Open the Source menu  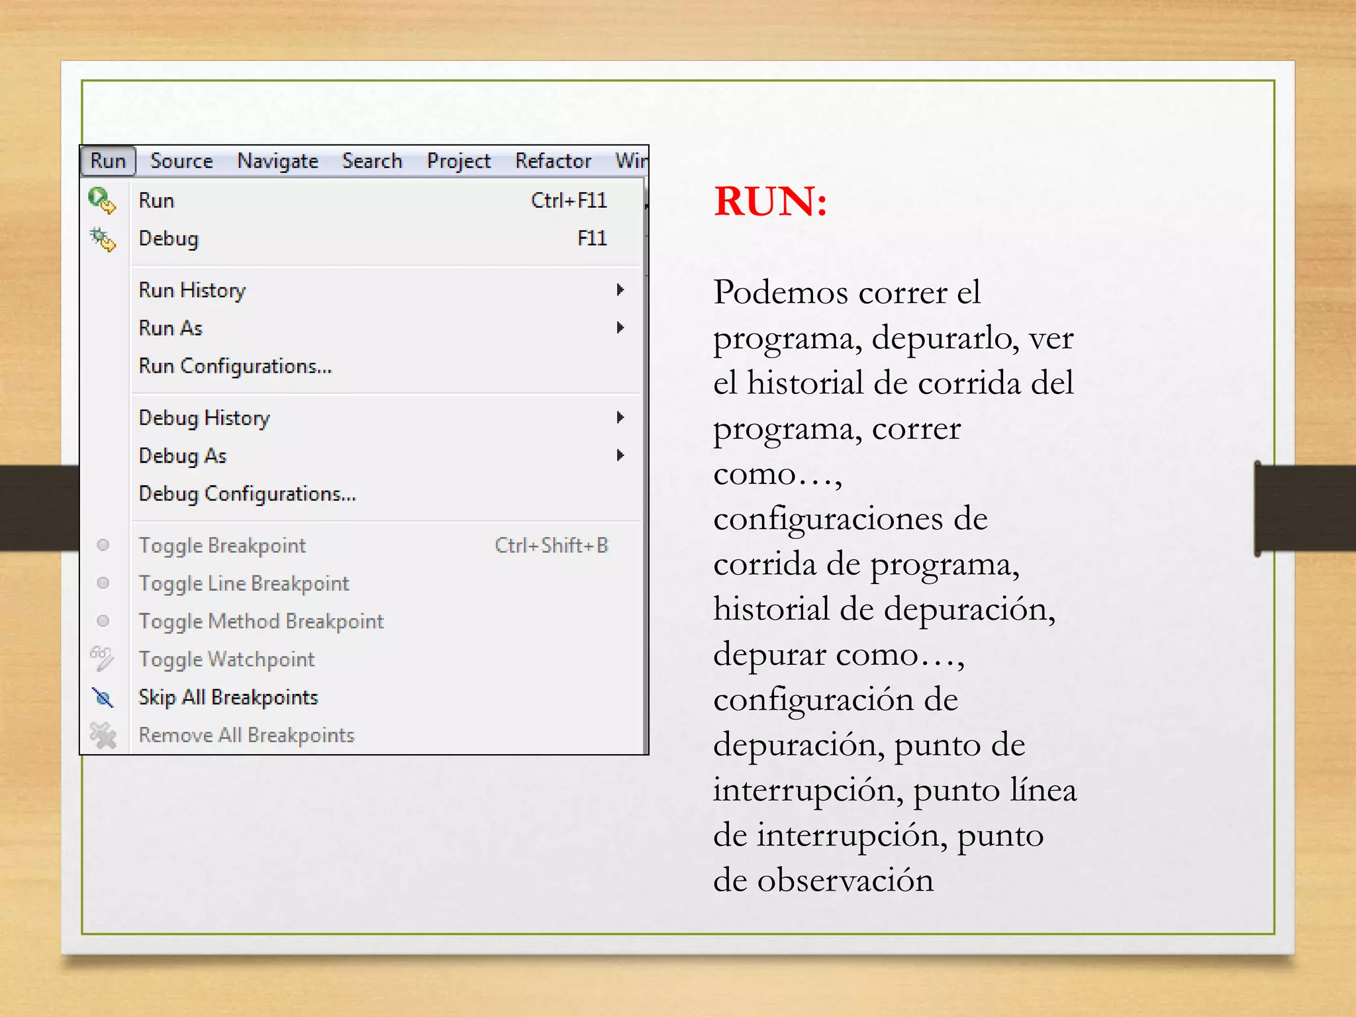click(181, 161)
